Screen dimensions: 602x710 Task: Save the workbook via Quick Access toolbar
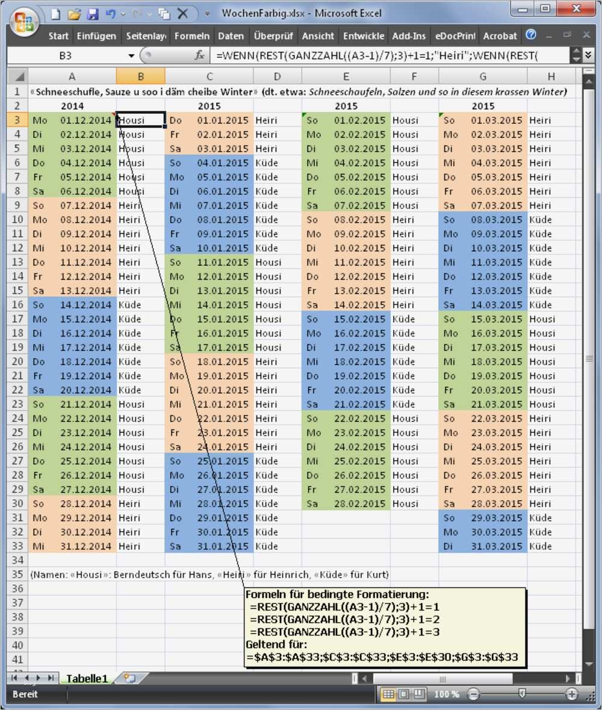pos(93,13)
